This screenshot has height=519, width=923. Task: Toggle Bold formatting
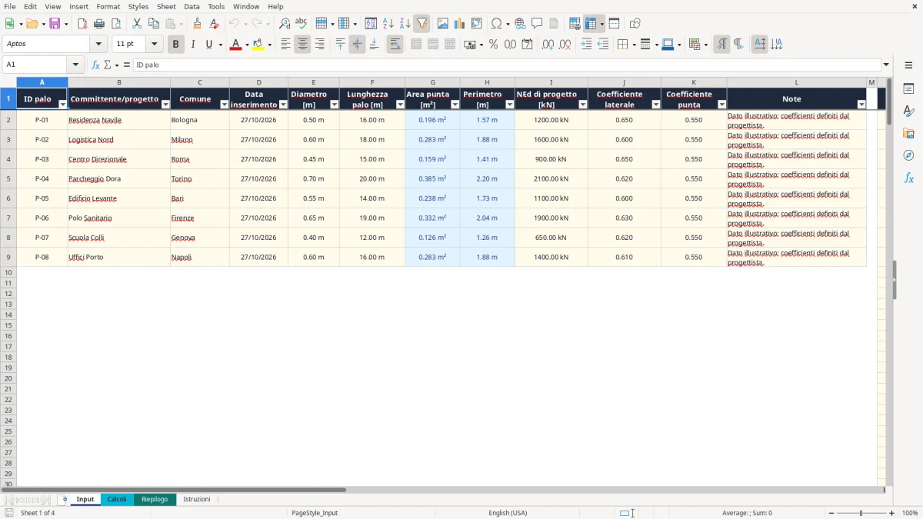[175, 45]
